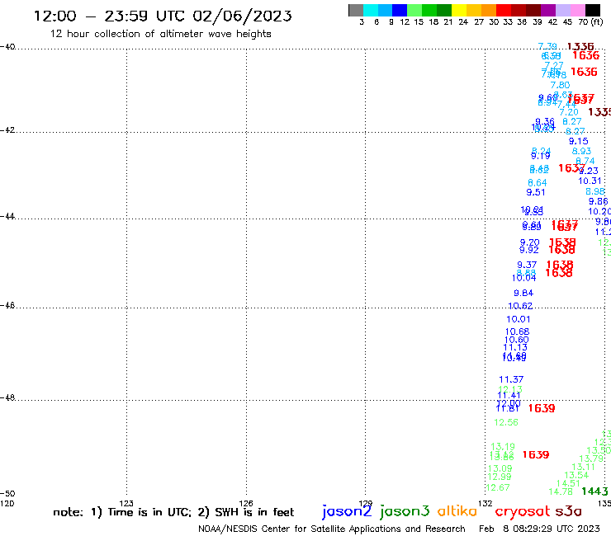Click the 9.20 wave height value

529,242
